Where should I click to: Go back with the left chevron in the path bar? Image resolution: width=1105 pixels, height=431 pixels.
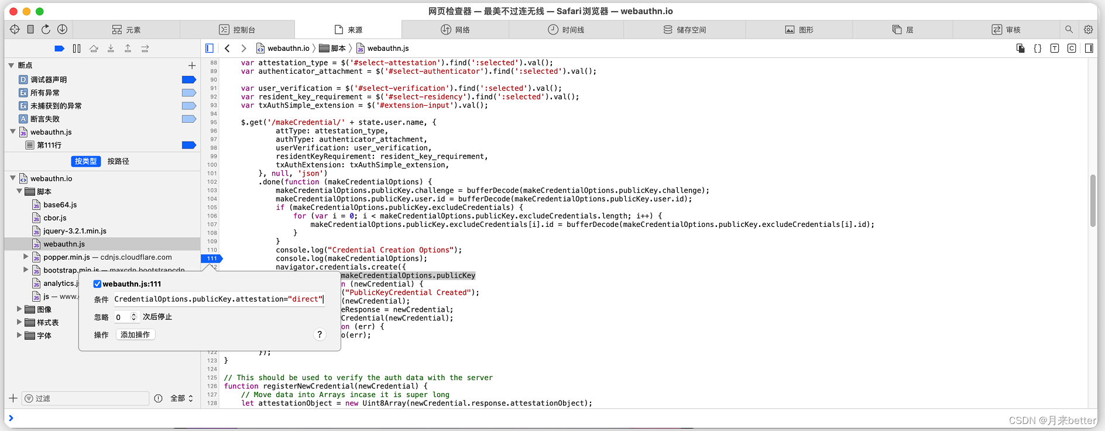pos(227,49)
